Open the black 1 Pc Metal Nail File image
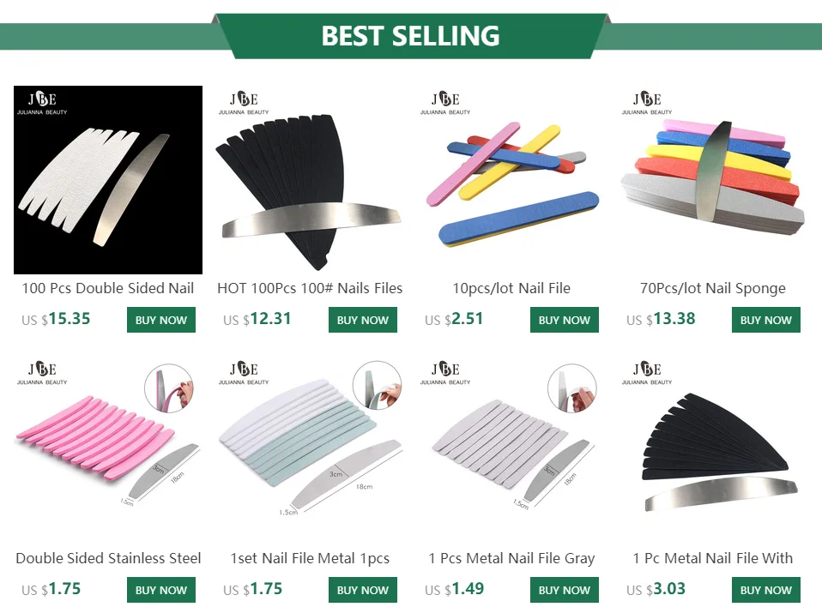822x613 pixels. (713, 449)
